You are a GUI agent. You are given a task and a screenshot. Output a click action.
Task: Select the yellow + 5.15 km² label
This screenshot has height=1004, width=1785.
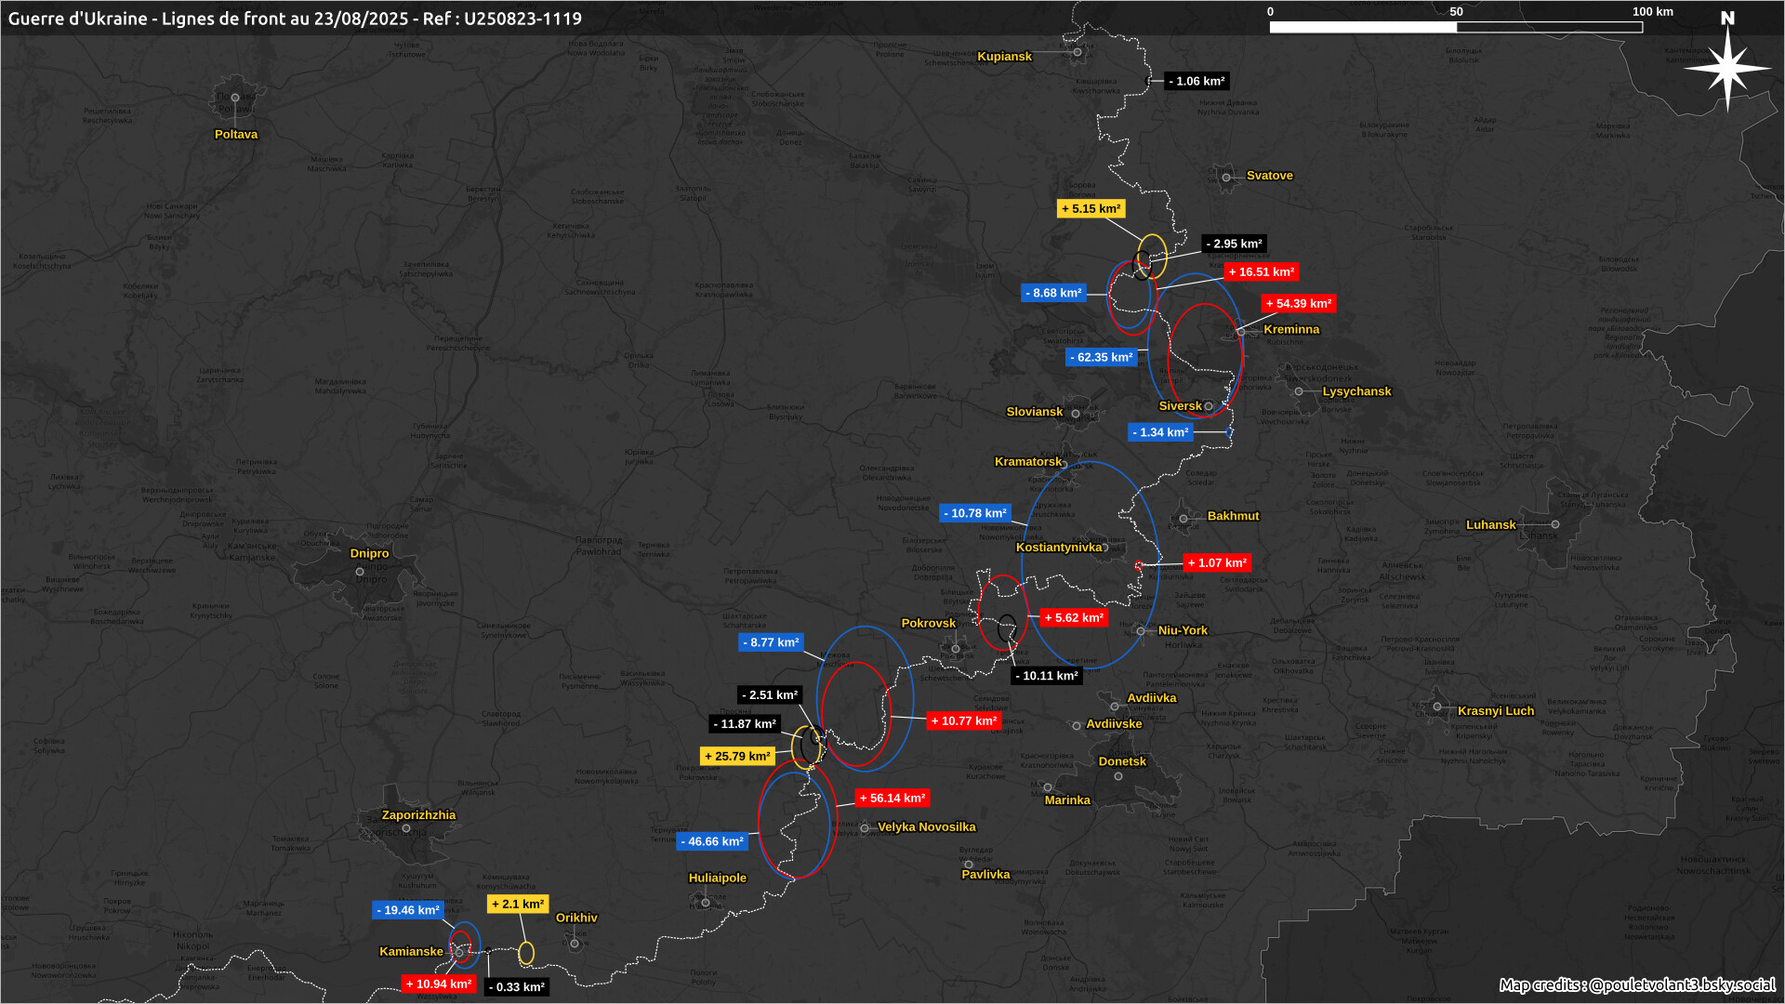coord(1091,209)
